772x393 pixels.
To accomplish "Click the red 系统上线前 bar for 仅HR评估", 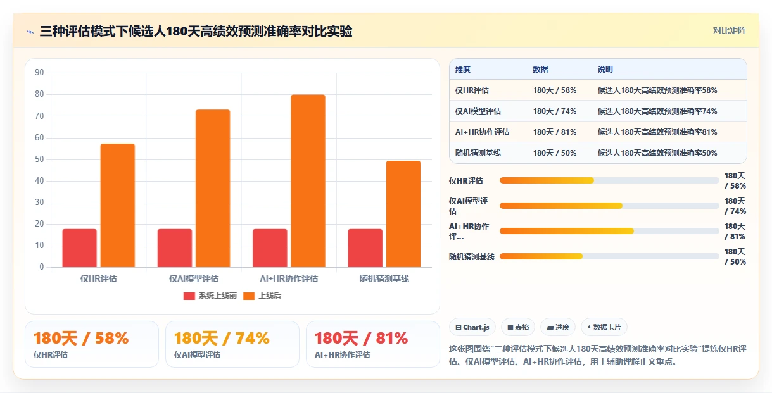I will (80, 248).
